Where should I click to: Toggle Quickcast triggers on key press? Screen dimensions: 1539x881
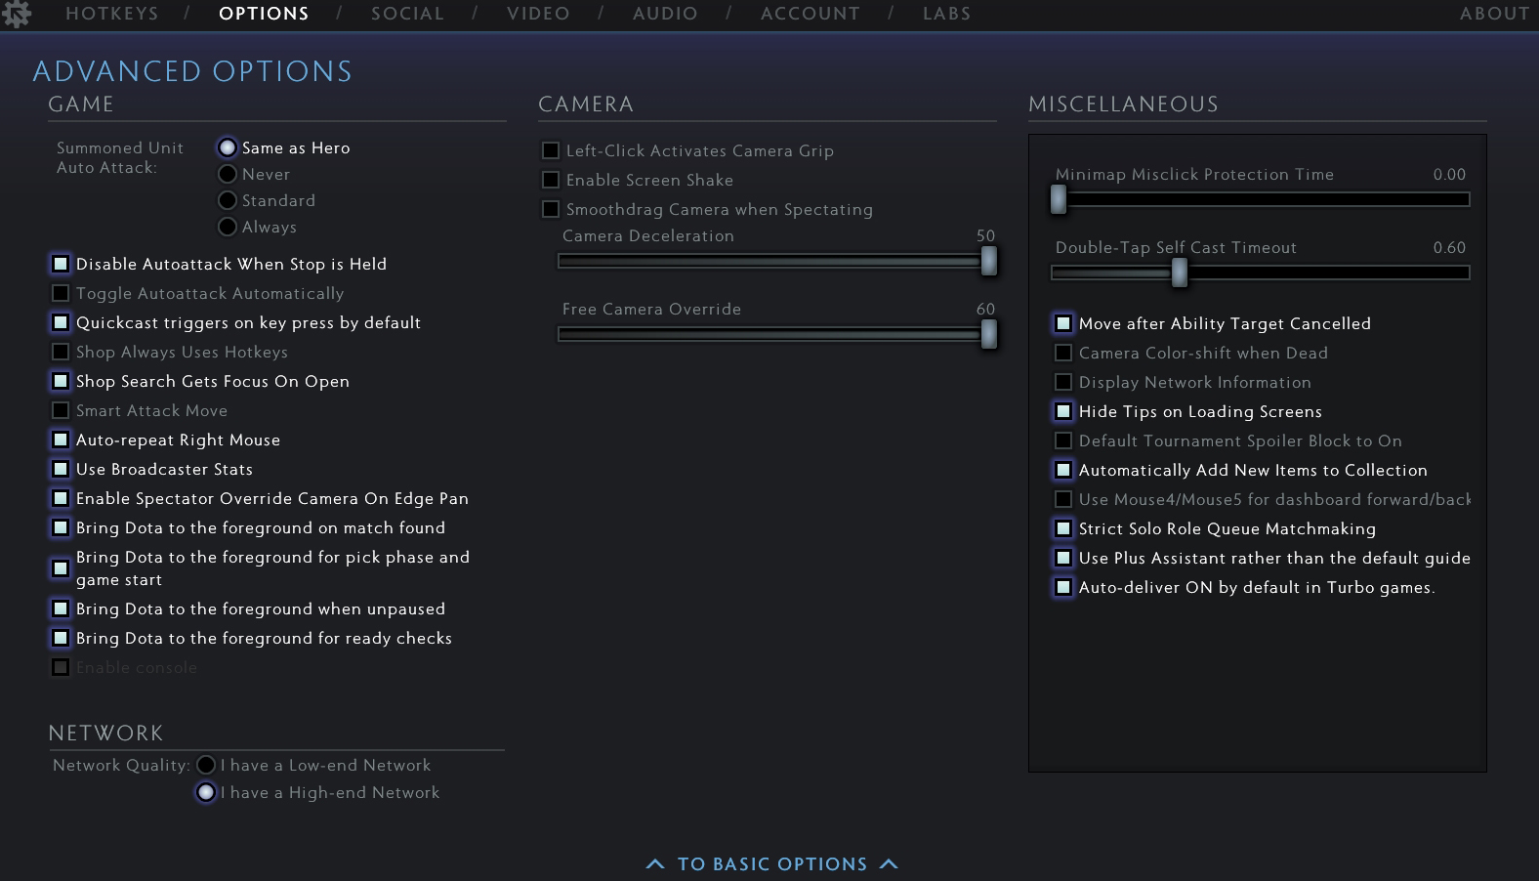[x=61, y=322]
